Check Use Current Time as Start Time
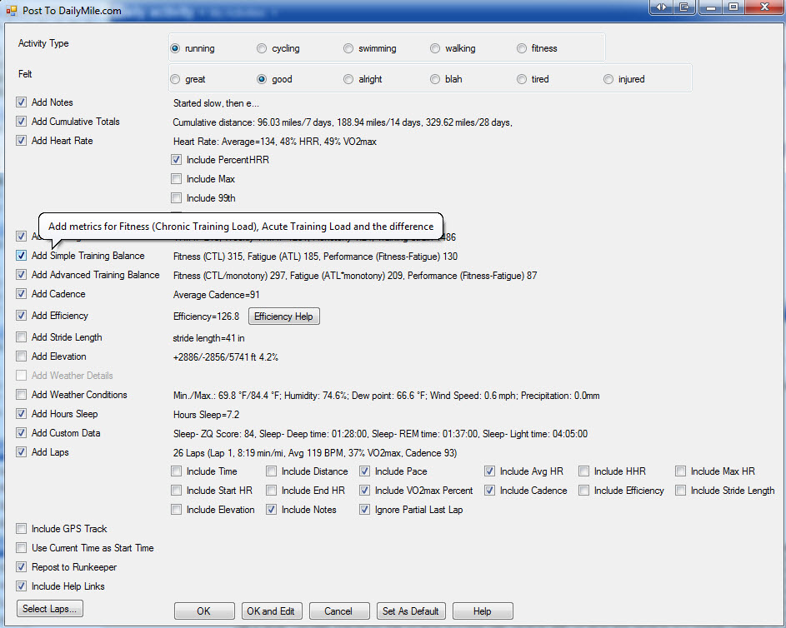This screenshot has height=628, width=786. [x=21, y=548]
